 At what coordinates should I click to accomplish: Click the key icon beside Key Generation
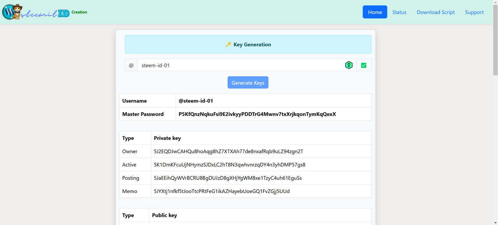[x=228, y=44]
